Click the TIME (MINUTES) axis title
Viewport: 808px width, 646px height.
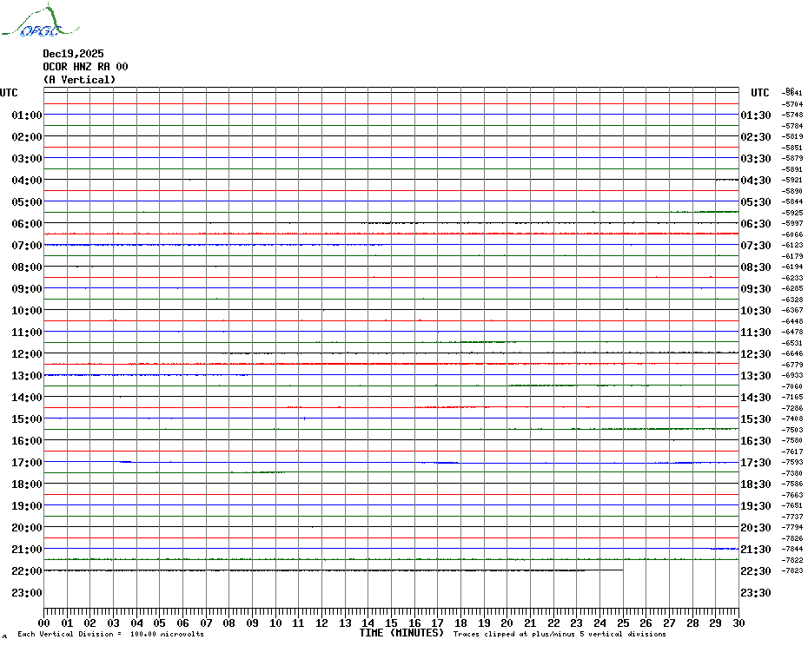401,633
